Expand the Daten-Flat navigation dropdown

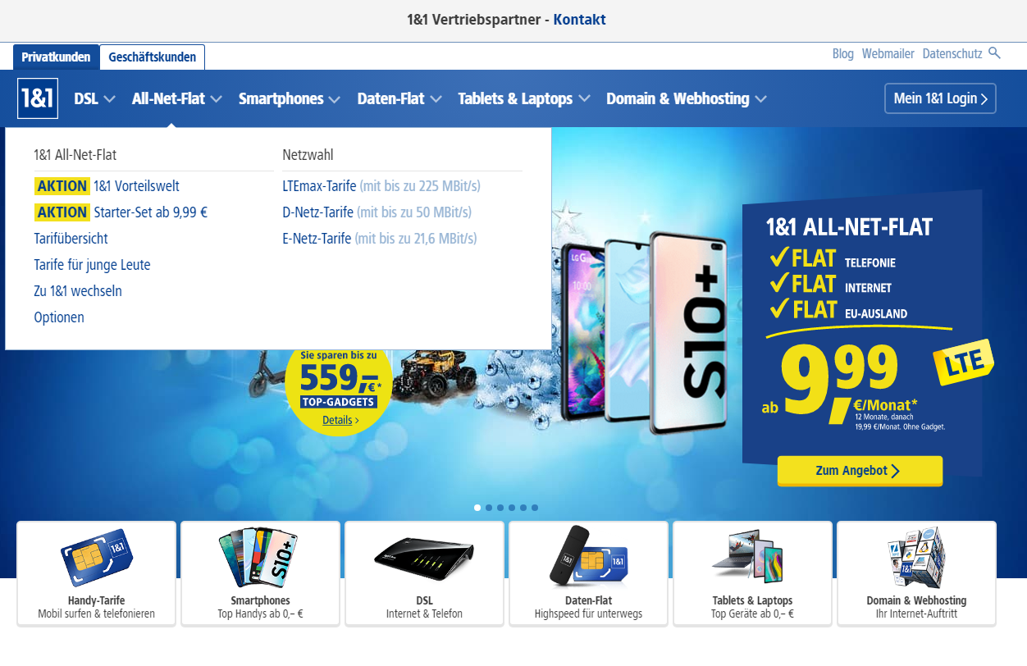[399, 98]
